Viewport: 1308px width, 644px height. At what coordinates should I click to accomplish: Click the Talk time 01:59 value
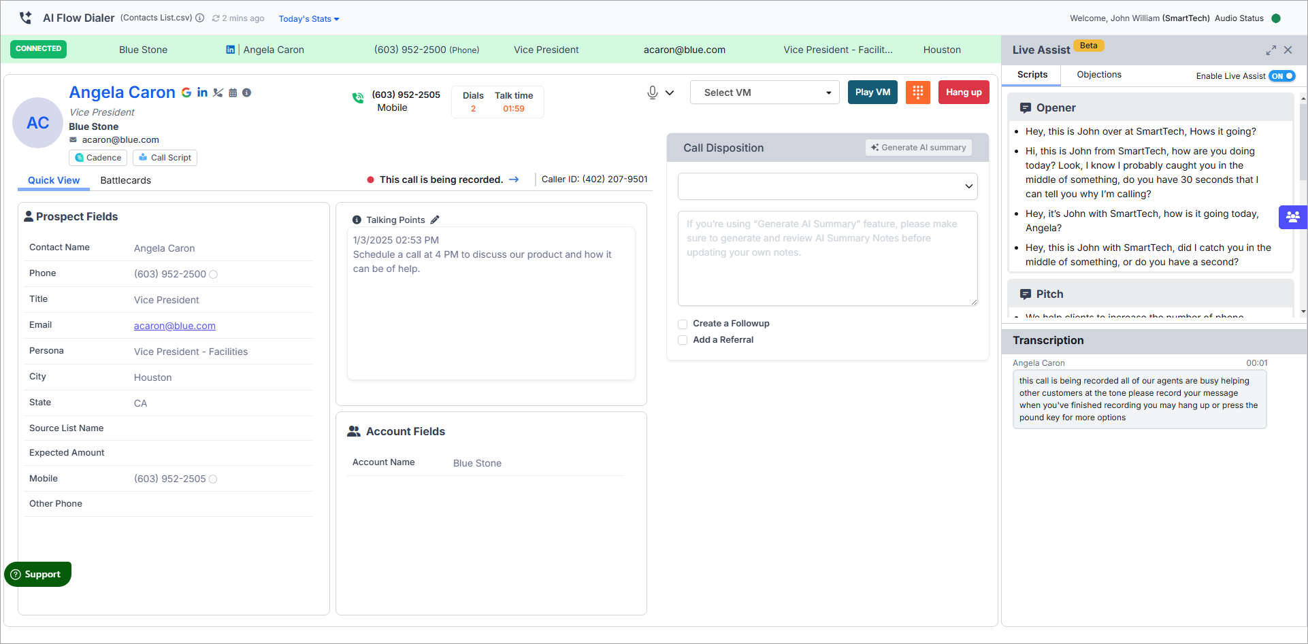click(x=514, y=109)
